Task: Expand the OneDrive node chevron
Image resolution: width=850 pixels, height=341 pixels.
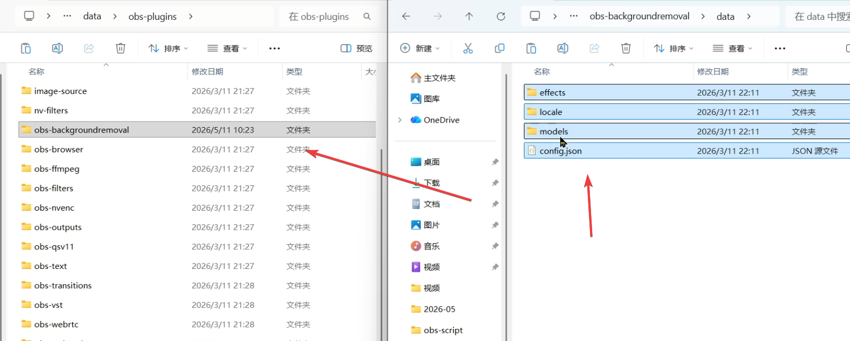Action: click(x=399, y=120)
